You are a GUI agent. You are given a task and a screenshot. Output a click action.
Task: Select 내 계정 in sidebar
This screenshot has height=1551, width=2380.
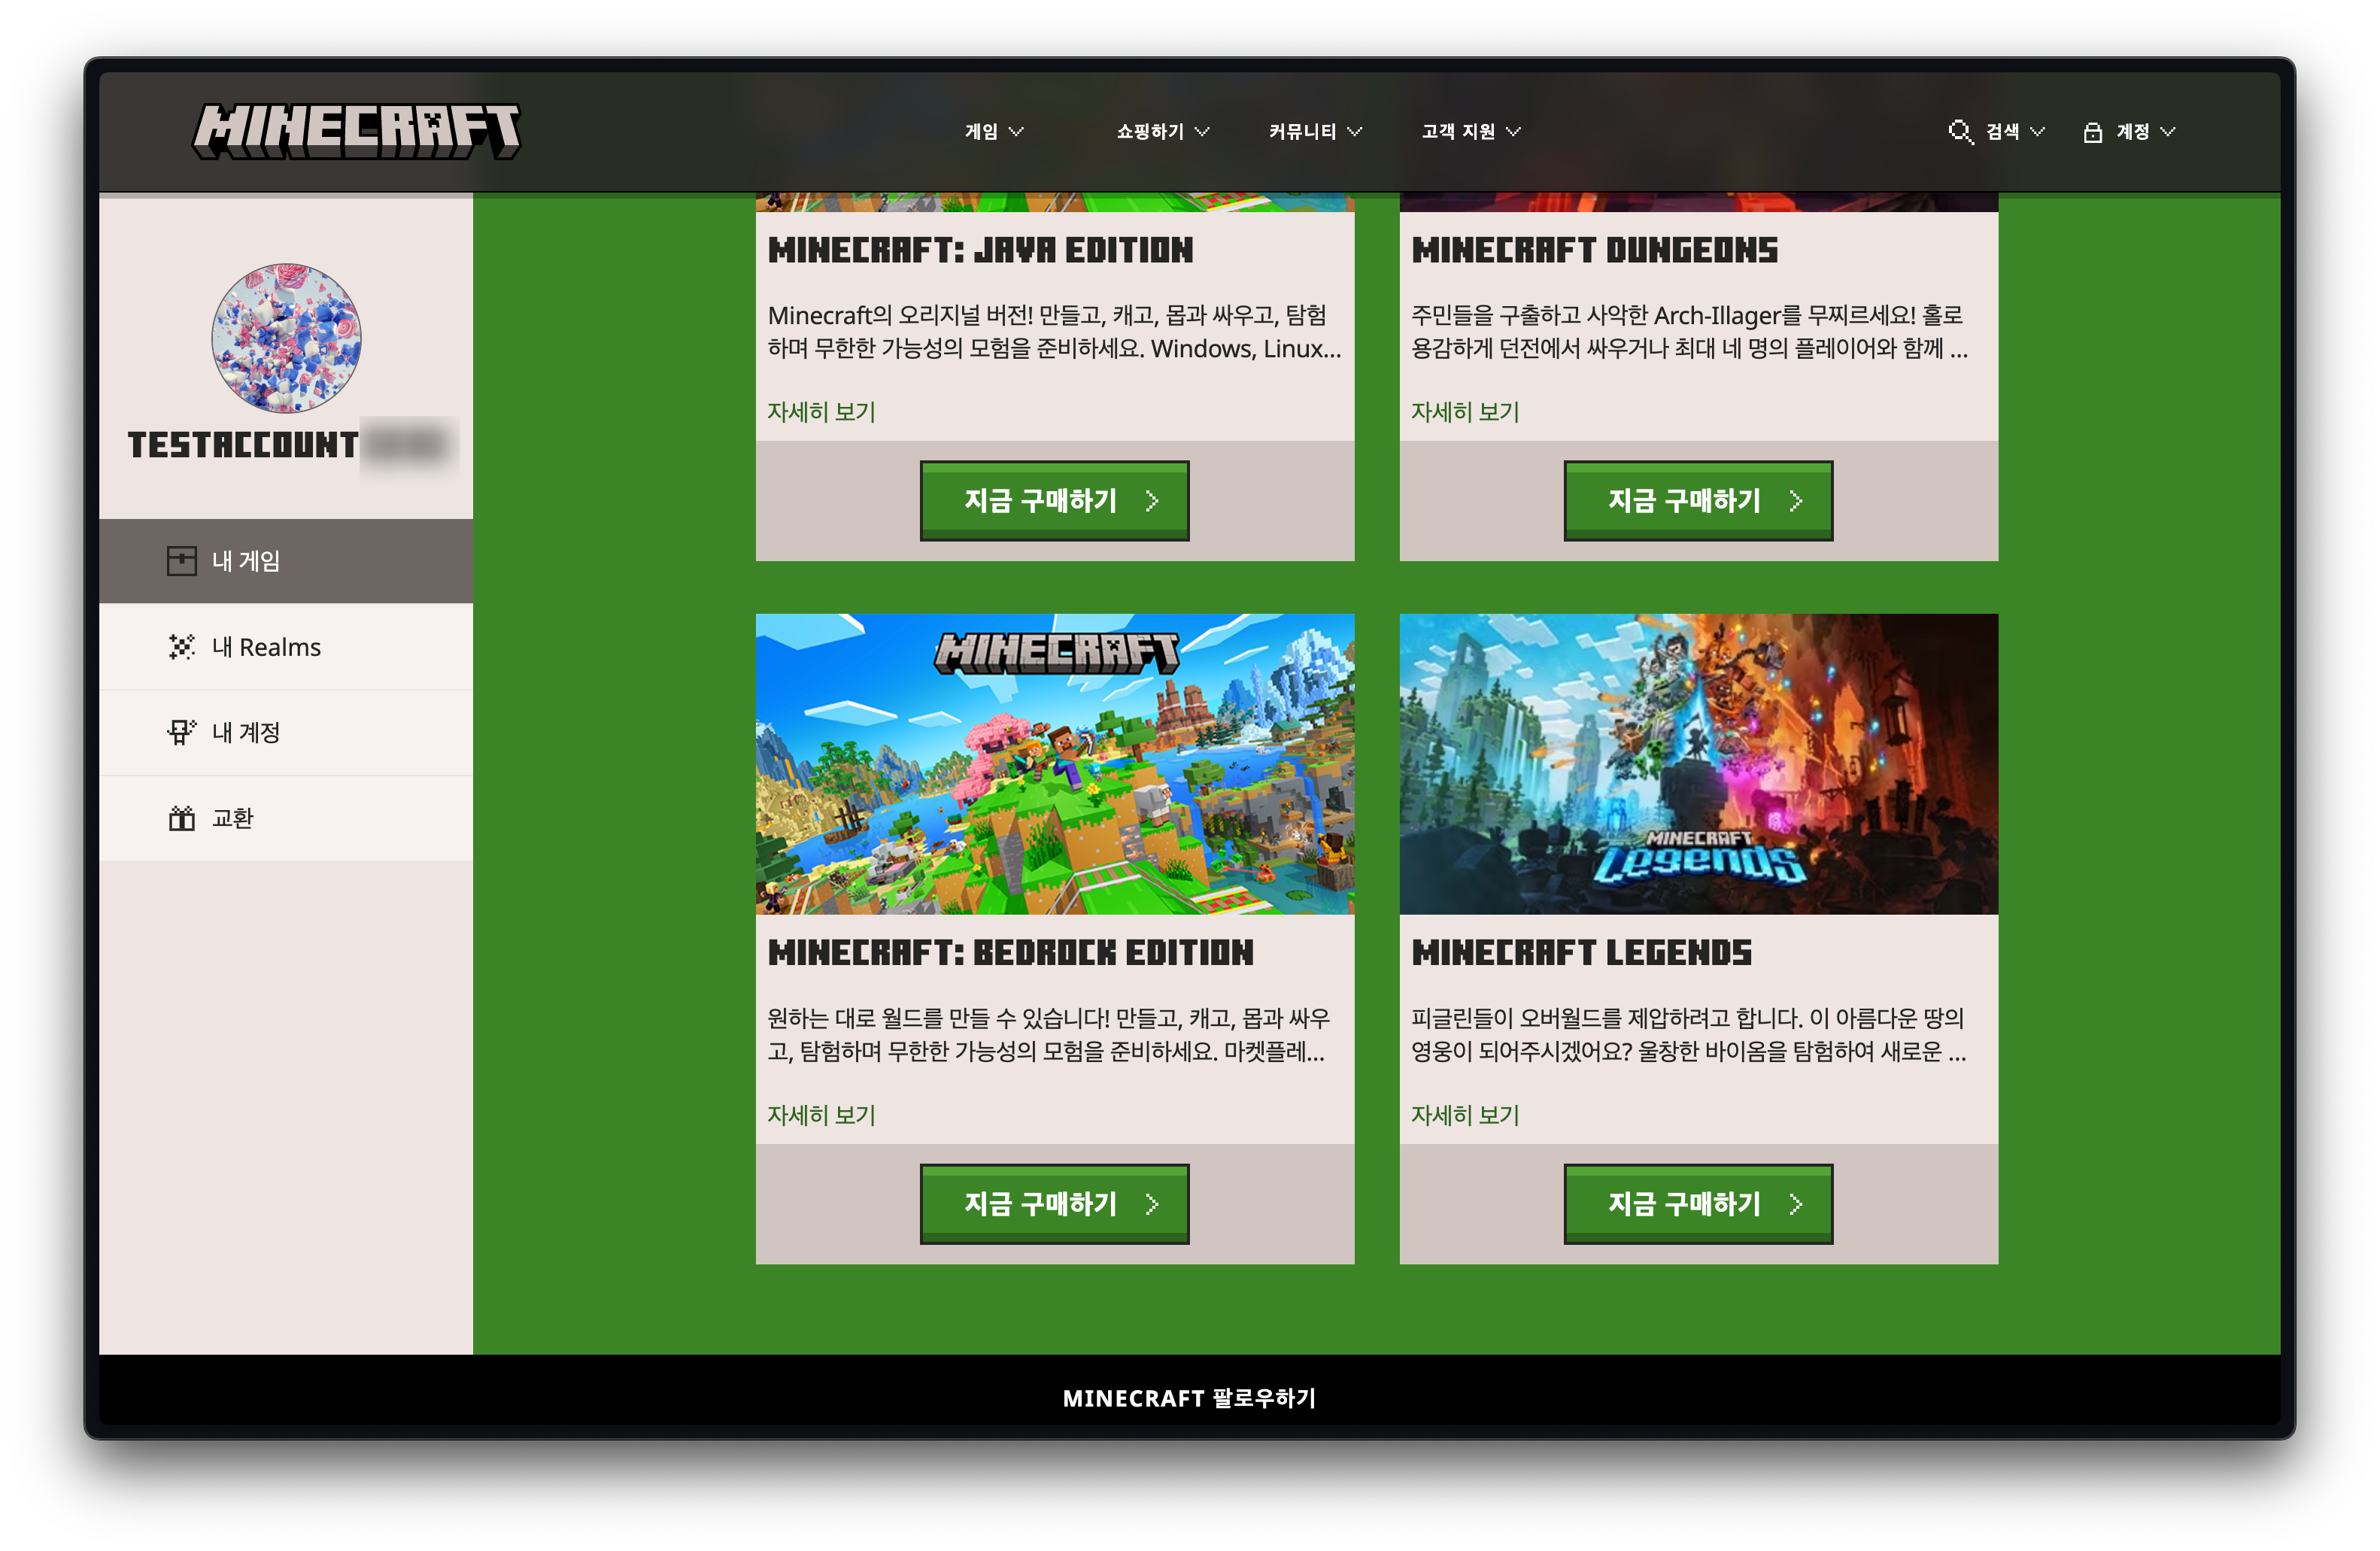(286, 733)
